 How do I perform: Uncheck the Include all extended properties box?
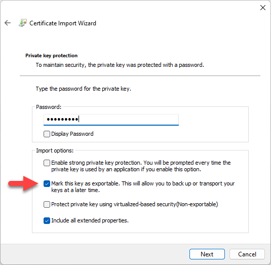47,220
